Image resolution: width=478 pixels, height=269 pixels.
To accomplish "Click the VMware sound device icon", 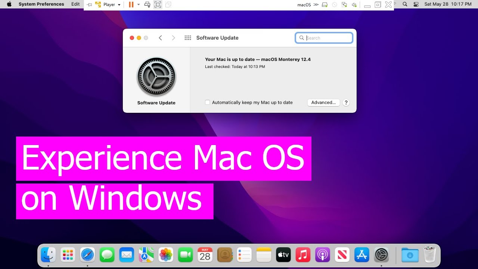I will pos(354,5).
